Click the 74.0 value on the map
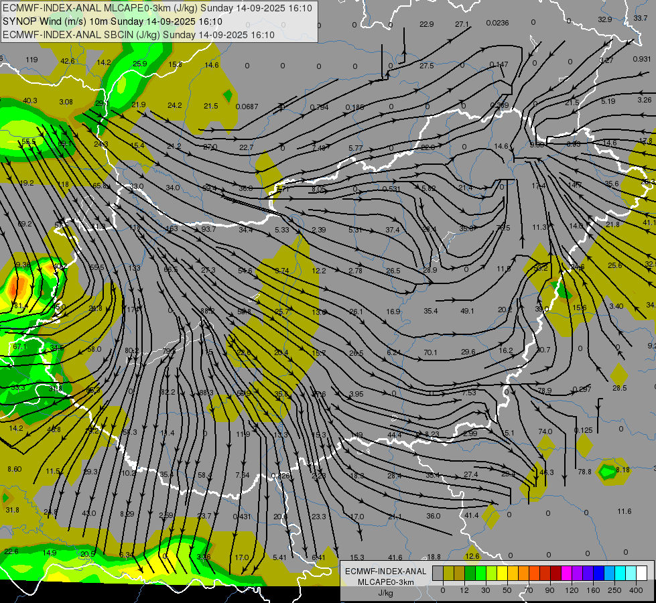 pyautogui.click(x=545, y=431)
